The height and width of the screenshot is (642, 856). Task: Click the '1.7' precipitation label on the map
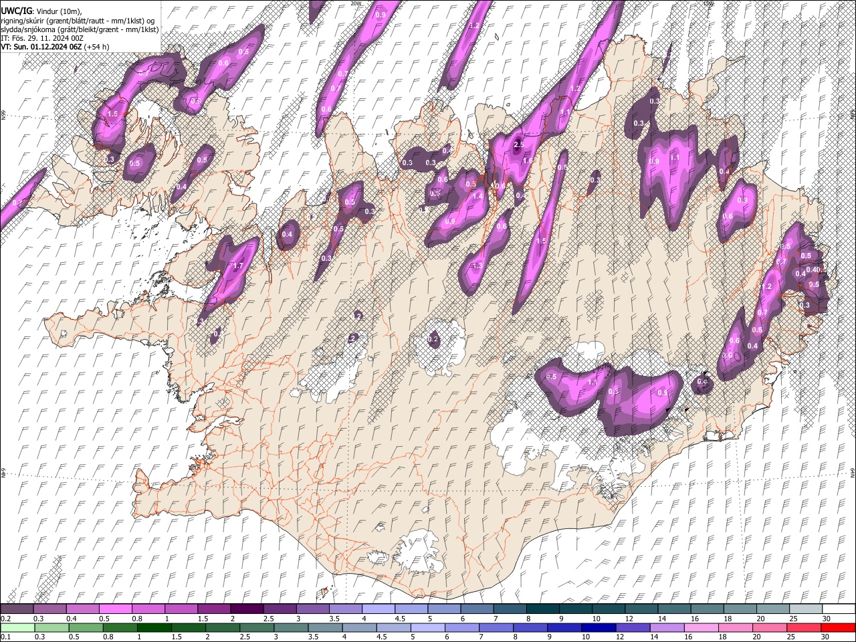tap(238, 266)
